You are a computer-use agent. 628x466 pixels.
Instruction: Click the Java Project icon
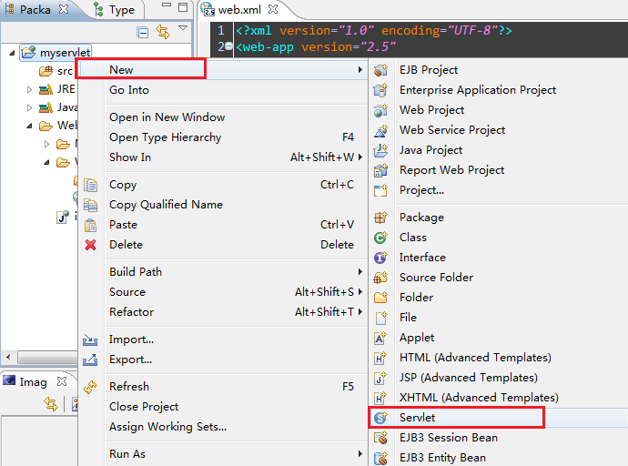(x=380, y=150)
